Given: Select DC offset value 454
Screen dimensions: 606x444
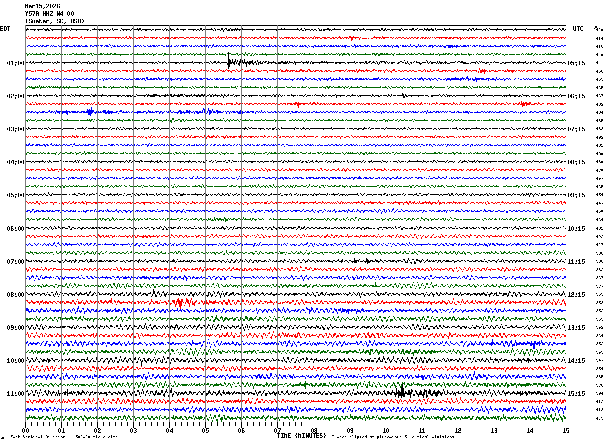Looking at the screenshot, I should [x=599, y=195].
